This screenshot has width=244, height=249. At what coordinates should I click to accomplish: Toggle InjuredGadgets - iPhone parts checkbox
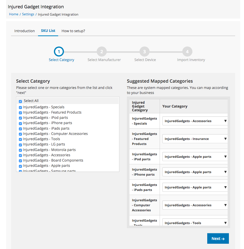[20, 123]
